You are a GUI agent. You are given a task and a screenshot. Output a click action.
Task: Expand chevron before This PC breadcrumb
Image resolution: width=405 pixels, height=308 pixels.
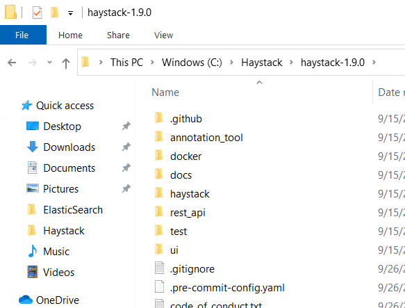click(101, 63)
